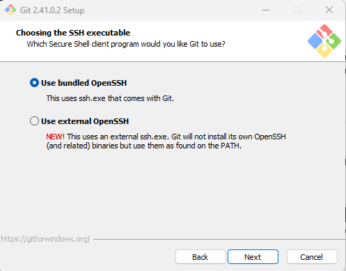Click the 'Choosing the SSH executable' heading
This screenshot has height=271, width=346.
[73, 33]
